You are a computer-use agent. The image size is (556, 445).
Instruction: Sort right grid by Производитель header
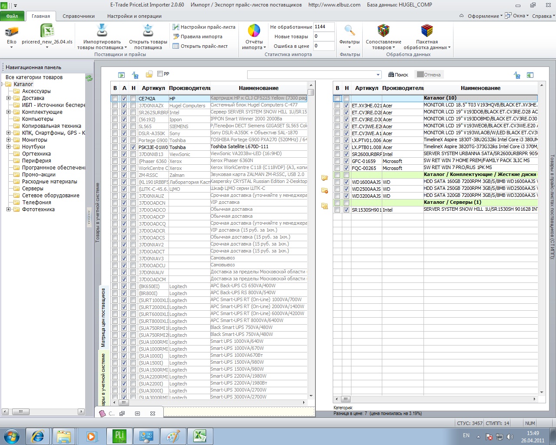[x=403, y=88]
